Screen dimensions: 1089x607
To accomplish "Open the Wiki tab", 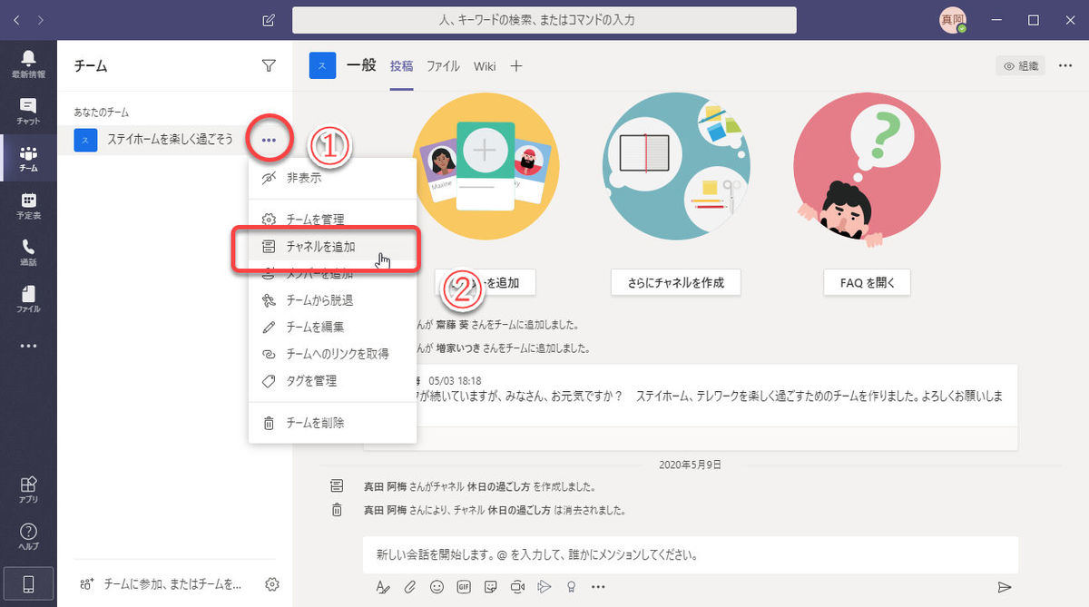I will [485, 66].
